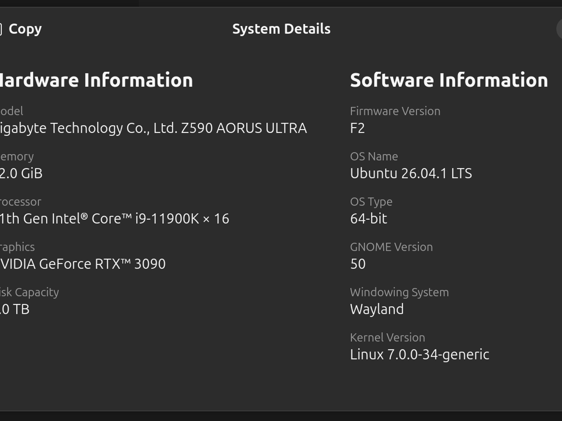The width and height of the screenshot is (562, 421).
Task: Select the Disk Capacity label
Action: [x=29, y=292]
